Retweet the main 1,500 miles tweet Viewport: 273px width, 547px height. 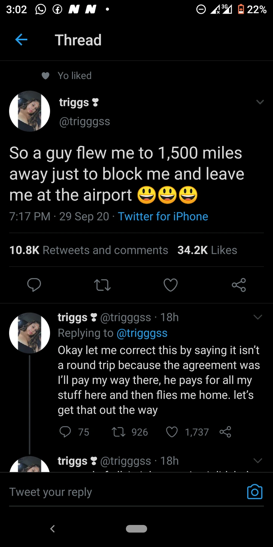point(102,285)
